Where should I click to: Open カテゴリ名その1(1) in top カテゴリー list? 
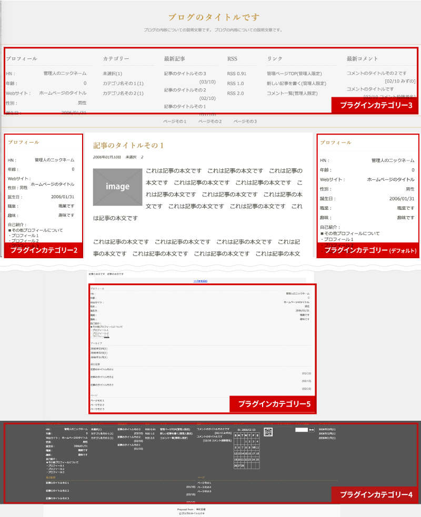[x=123, y=84]
